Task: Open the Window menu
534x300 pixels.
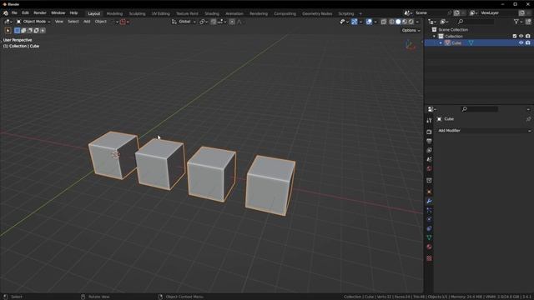Action: click(58, 13)
